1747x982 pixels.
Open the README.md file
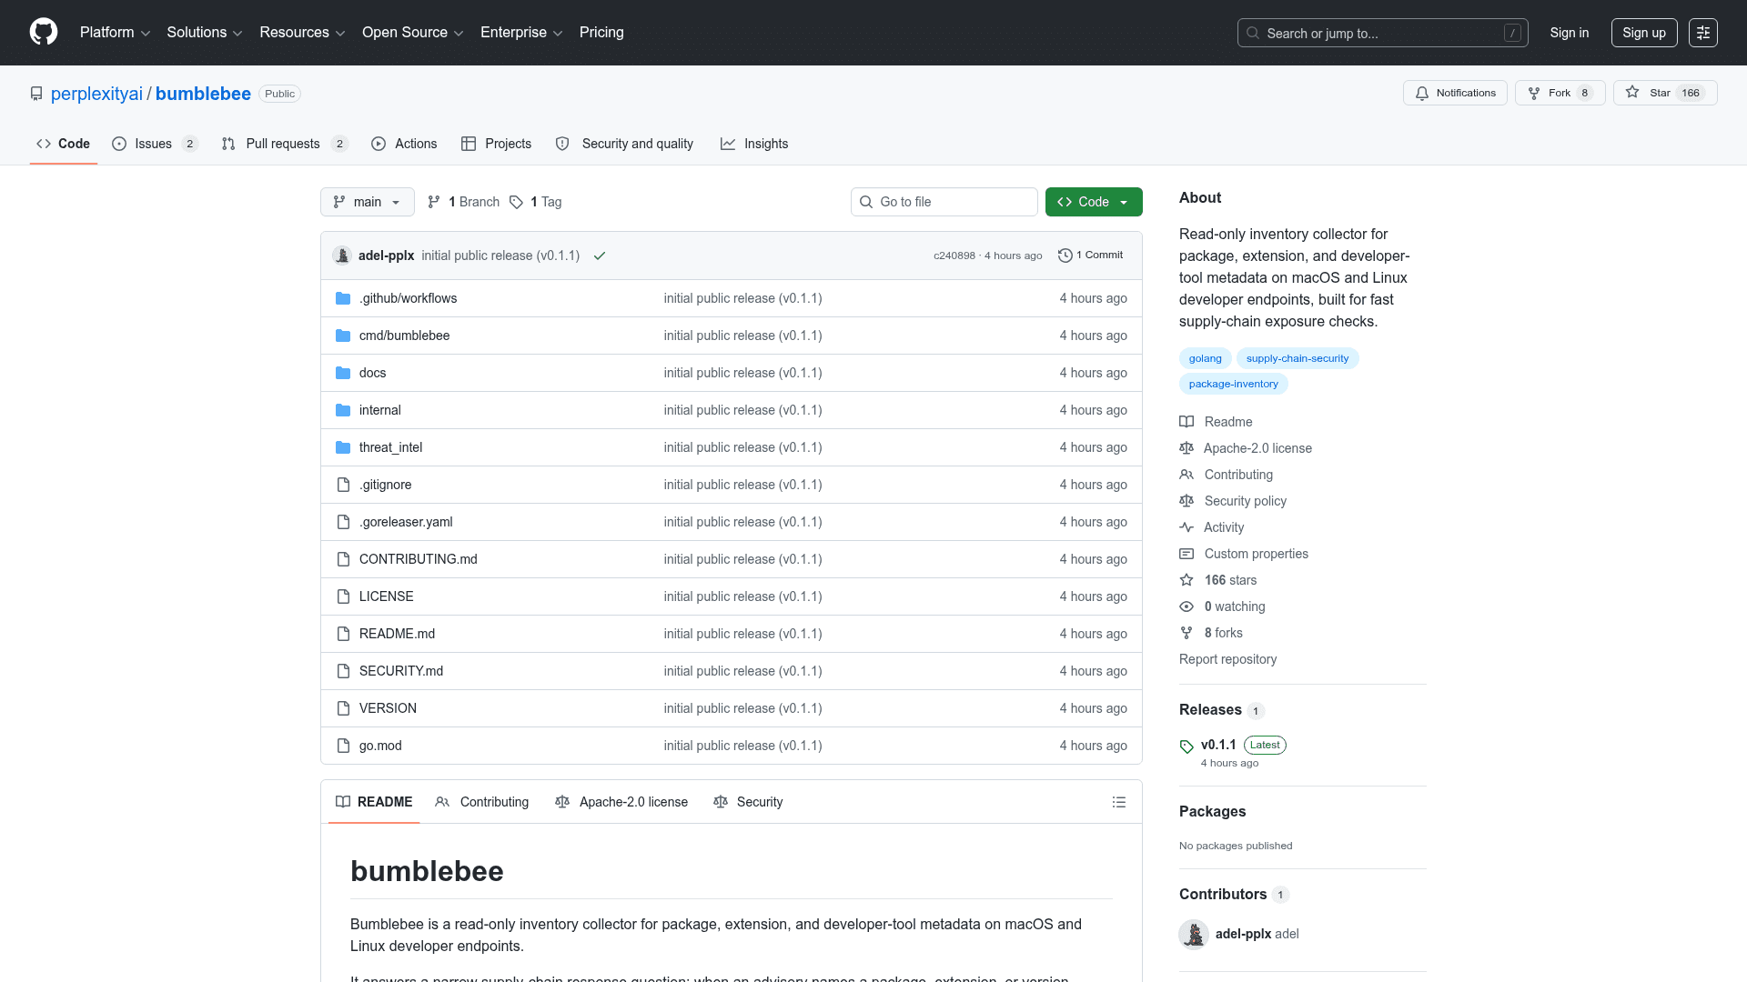click(397, 634)
